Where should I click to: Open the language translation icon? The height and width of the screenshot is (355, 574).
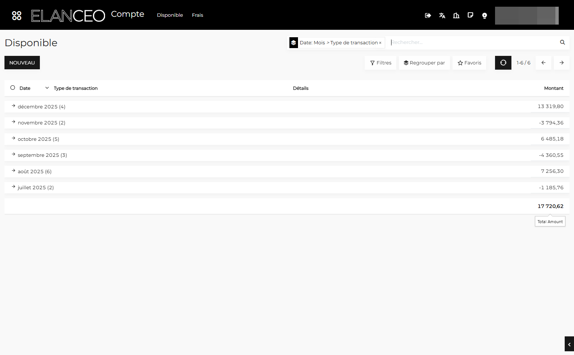pos(442,15)
